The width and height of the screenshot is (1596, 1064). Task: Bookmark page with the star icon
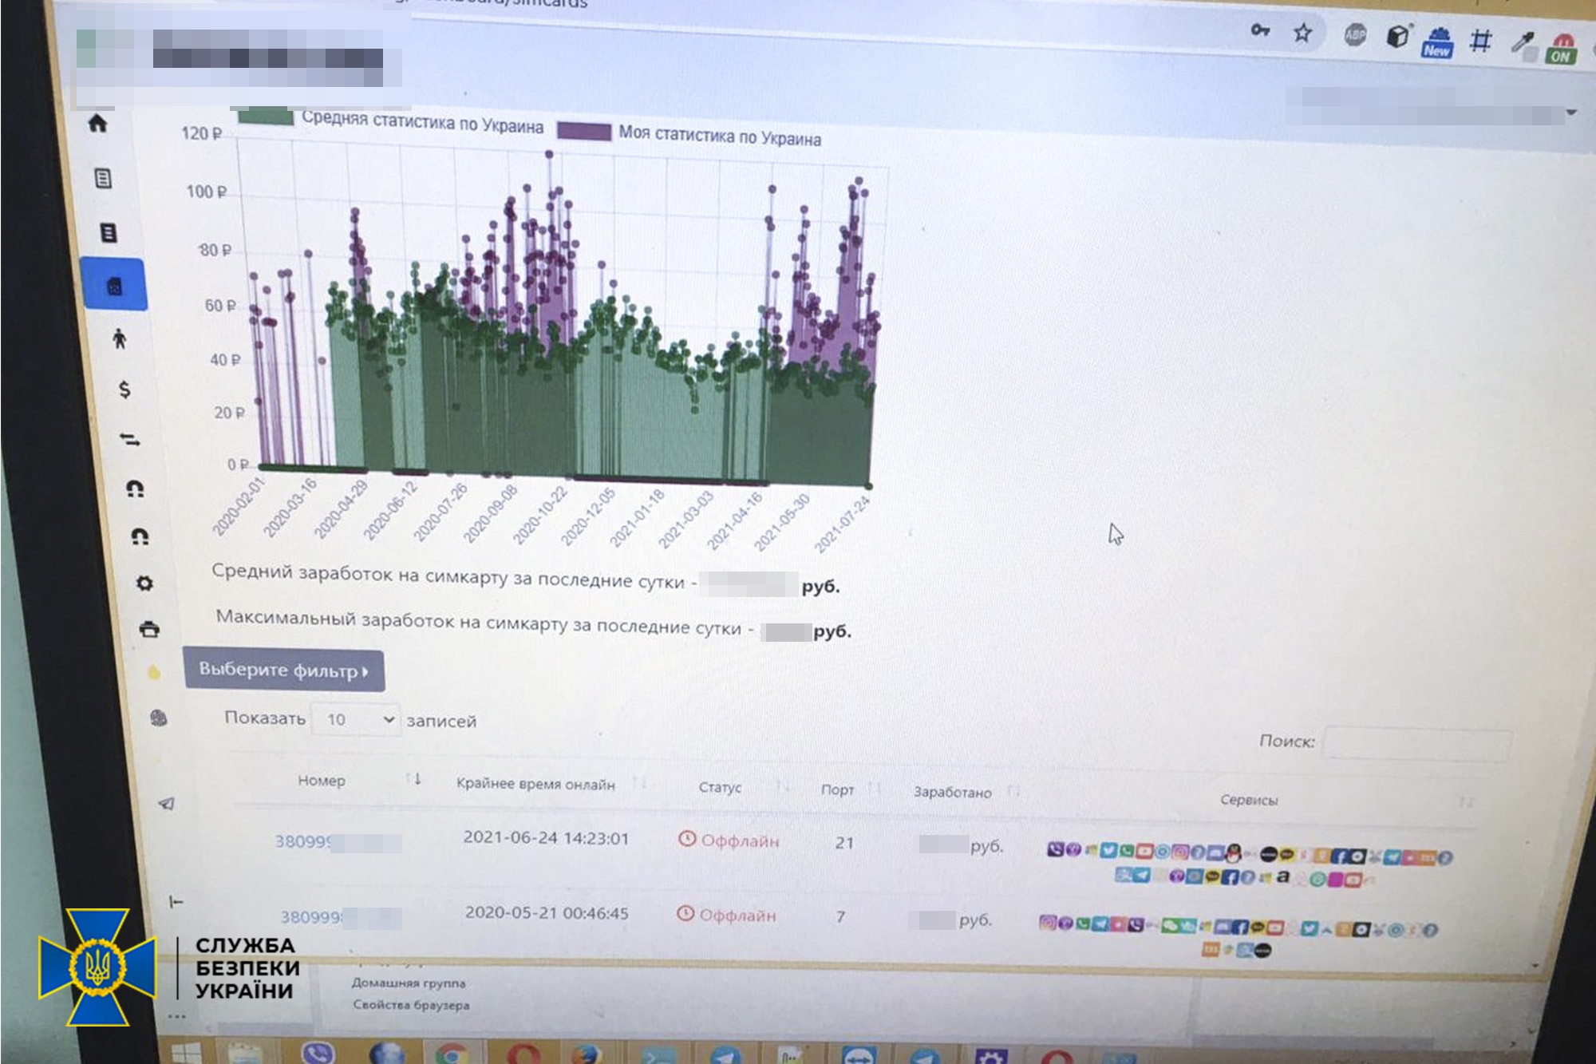1302,34
